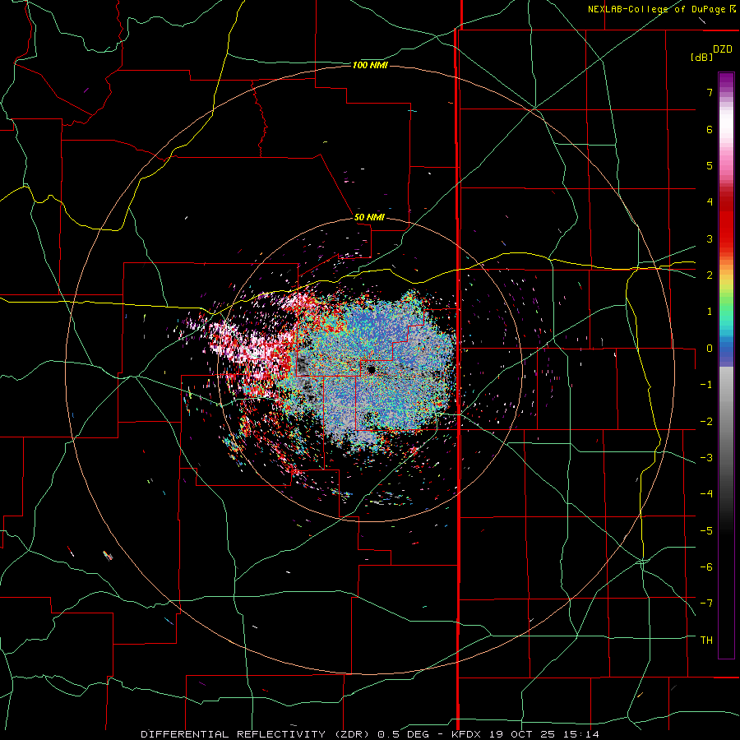Click the 5 dB scale value
Screen dimensions: 740x740
[x=710, y=165]
